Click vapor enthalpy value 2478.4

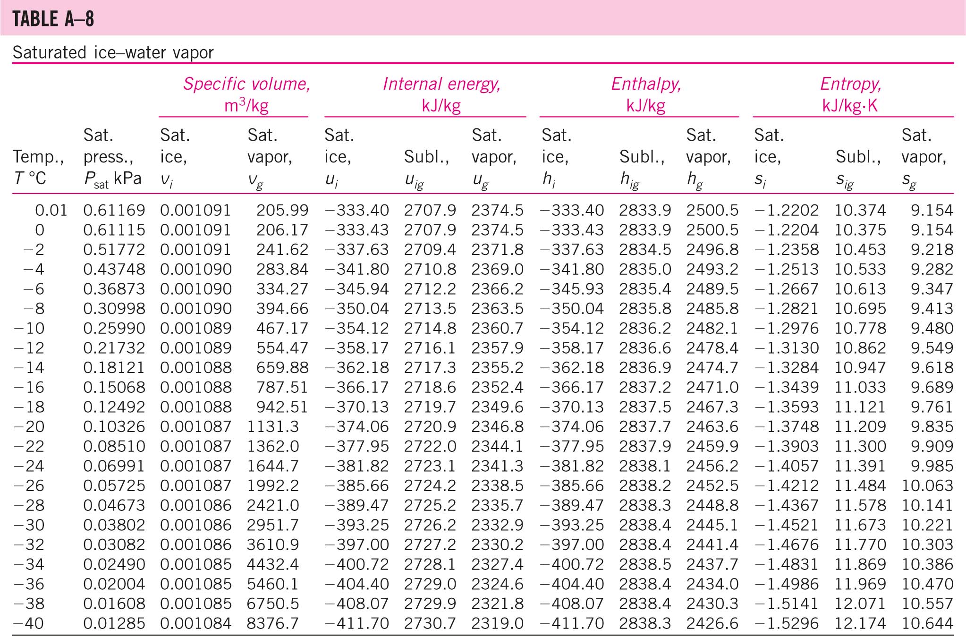coord(712,348)
